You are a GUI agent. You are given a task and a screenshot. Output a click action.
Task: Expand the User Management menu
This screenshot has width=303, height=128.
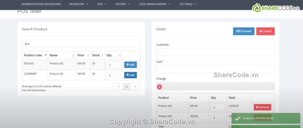pos(155,4)
